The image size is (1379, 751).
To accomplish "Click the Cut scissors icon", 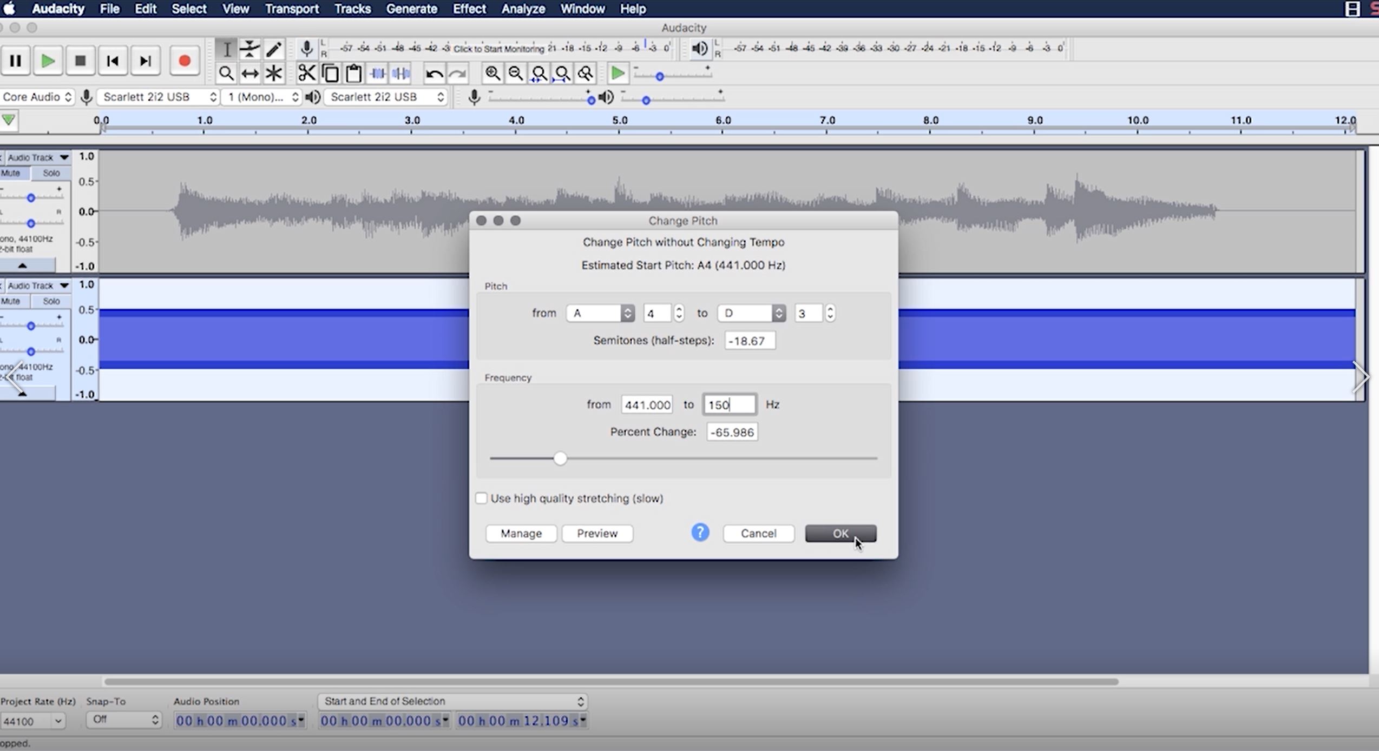I will click(306, 73).
